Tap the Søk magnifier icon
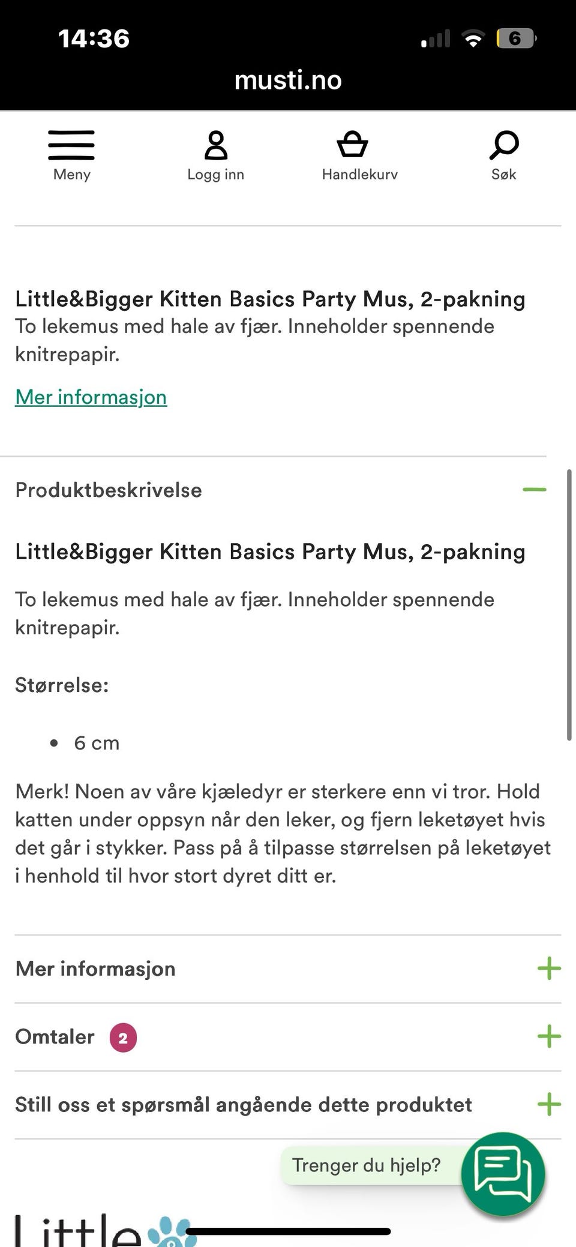This screenshot has height=1247, width=576. (x=504, y=145)
